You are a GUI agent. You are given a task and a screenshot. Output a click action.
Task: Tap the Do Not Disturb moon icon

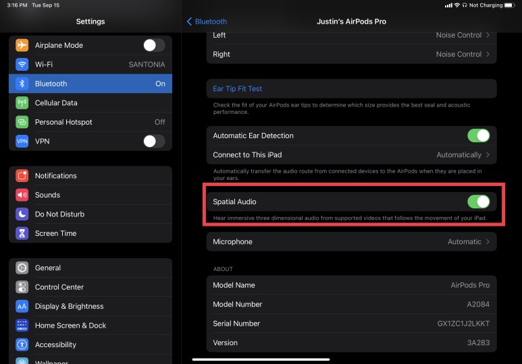22,214
